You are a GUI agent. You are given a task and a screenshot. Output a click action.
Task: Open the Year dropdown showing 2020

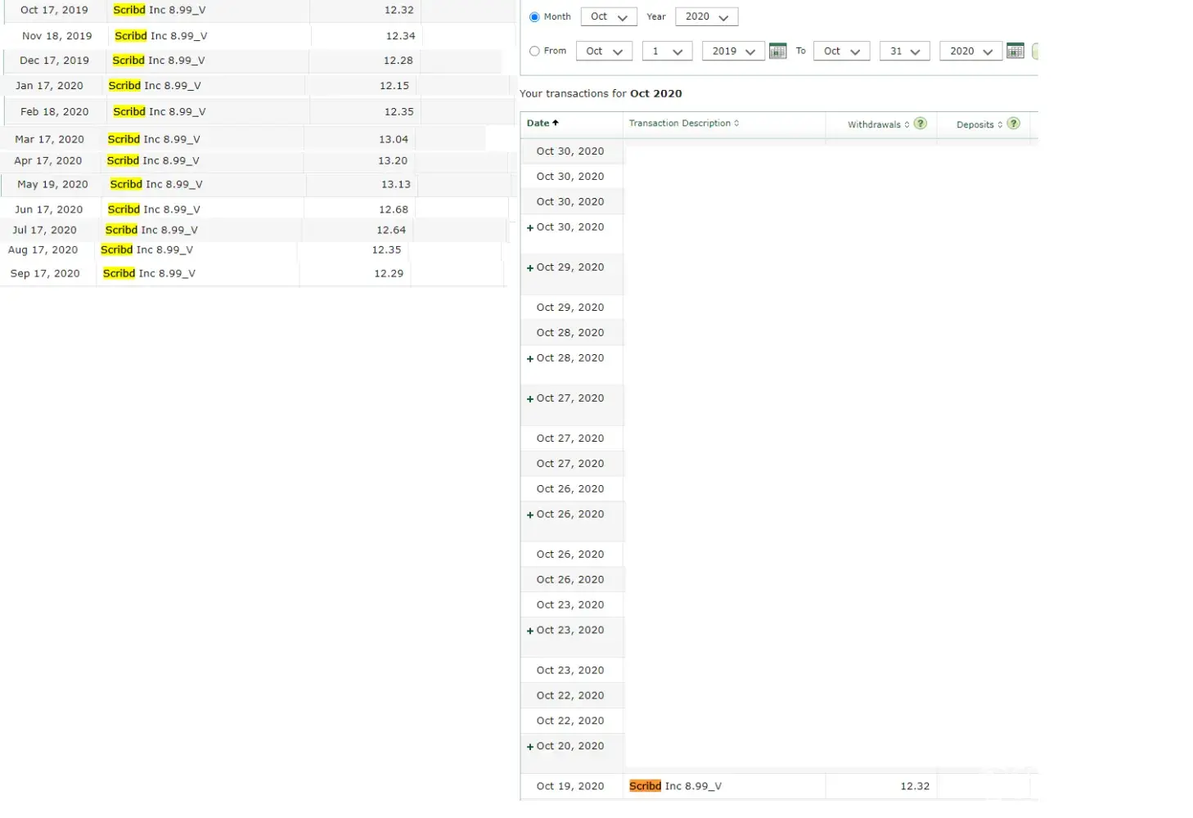pyautogui.click(x=706, y=17)
